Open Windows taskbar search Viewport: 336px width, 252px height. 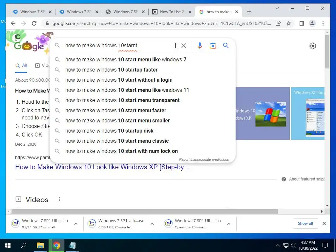(x=24, y=245)
